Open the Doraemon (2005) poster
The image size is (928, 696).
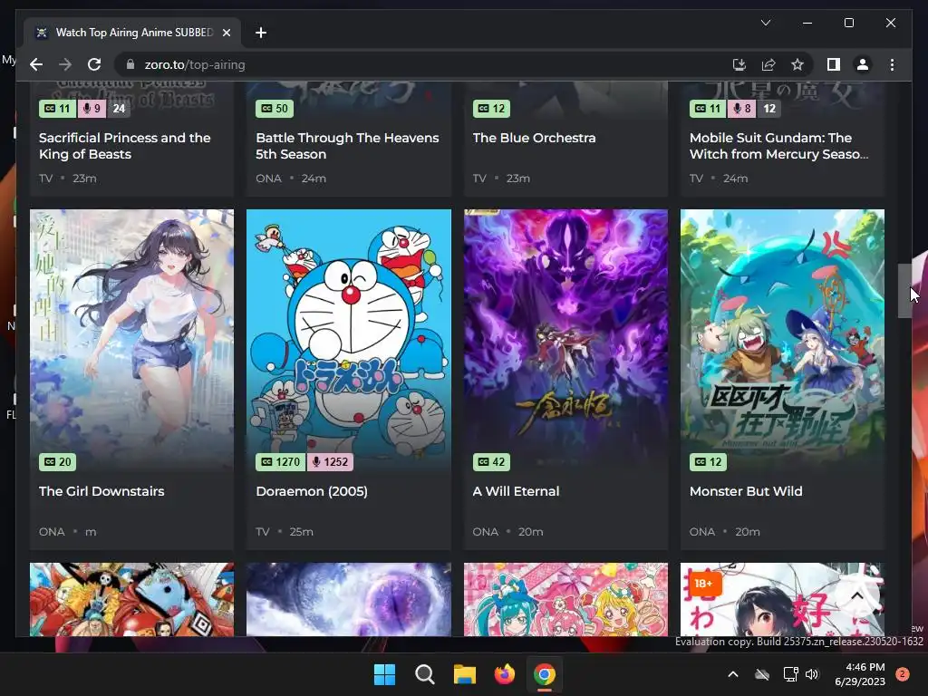pyautogui.click(x=349, y=339)
